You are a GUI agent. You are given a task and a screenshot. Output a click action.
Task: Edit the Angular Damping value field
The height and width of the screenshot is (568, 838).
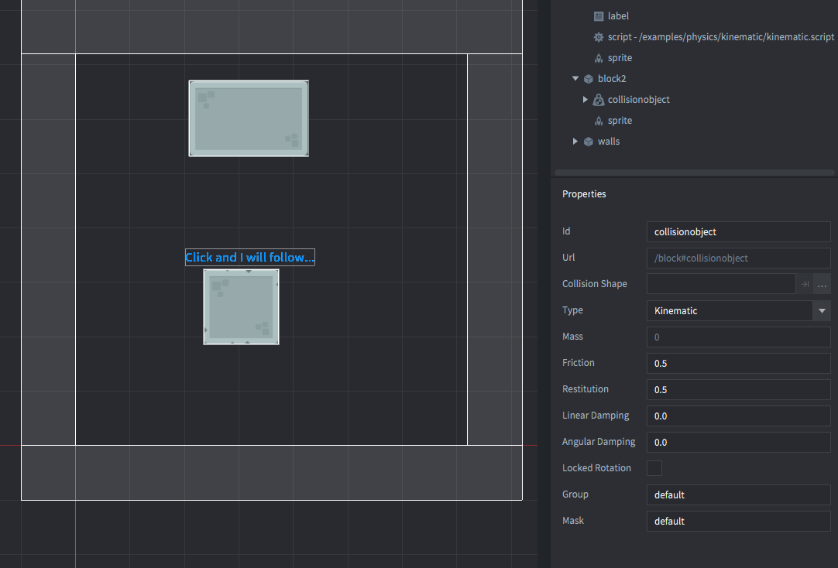click(739, 442)
